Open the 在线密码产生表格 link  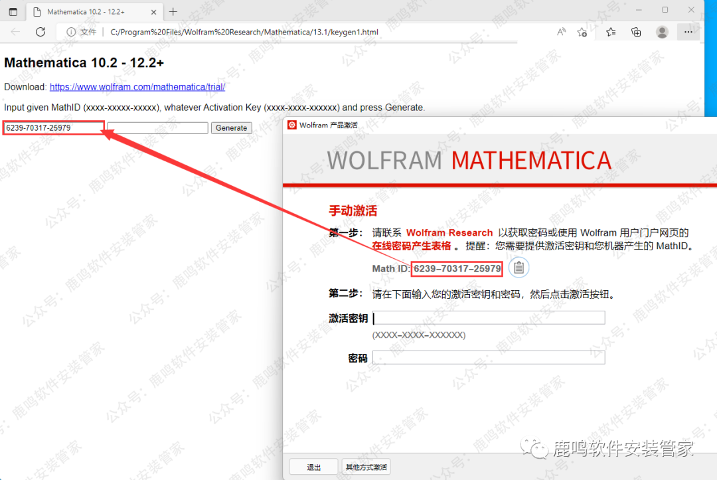(x=411, y=246)
